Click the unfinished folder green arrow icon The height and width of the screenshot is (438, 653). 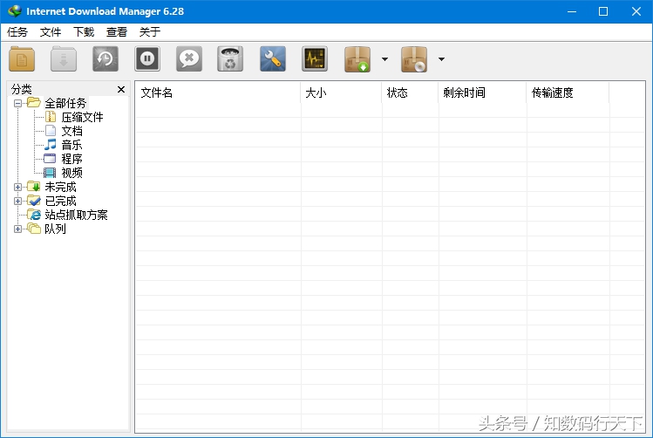click(x=34, y=187)
